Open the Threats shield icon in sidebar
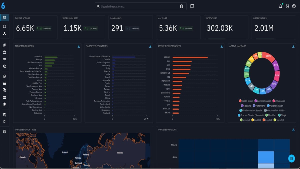Screen dimensions: 300x169 [x=4, y=76]
